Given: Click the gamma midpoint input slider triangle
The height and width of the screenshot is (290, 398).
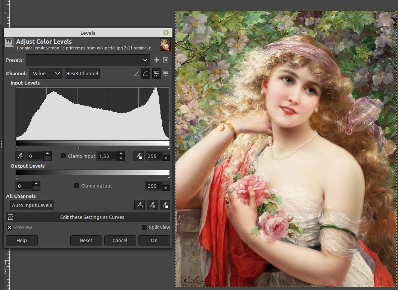Looking at the screenshot, I should (x=79, y=147).
